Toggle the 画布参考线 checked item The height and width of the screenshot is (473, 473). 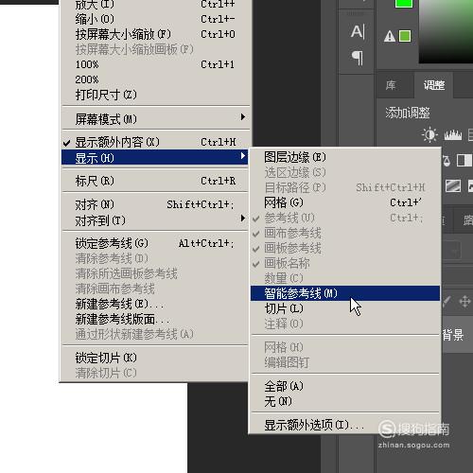345,233
